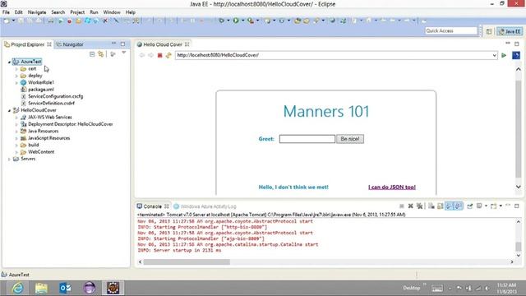The image size is (526, 296).
Task: Toggle Link with Editor in Project Explorer
Action: tap(100, 54)
